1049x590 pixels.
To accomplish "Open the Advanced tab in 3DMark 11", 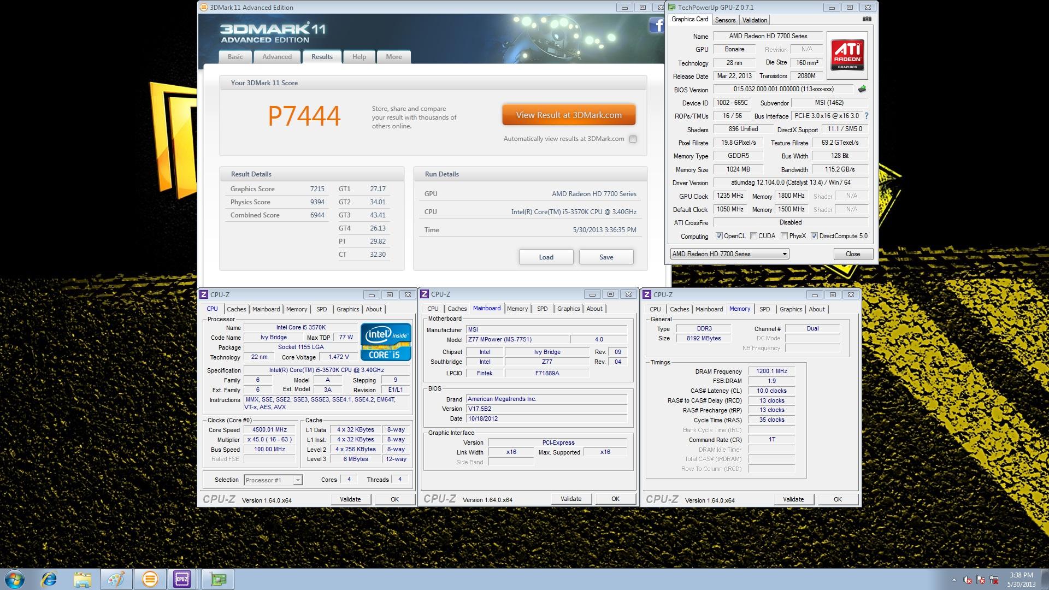I will click(277, 57).
